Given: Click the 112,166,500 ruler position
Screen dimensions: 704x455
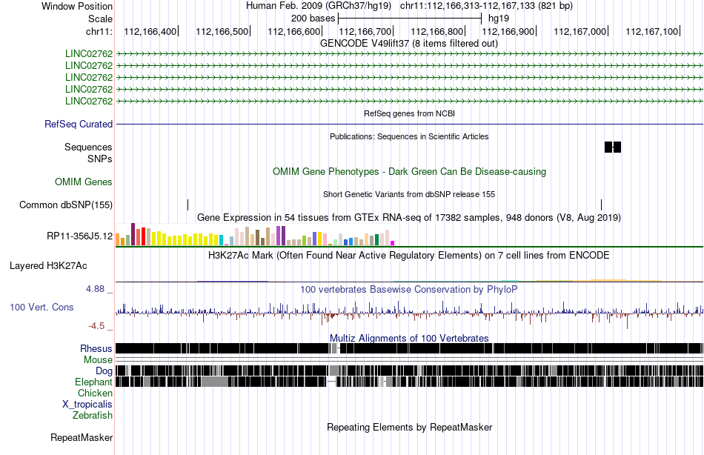Looking at the screenshot, I should 222,31.
